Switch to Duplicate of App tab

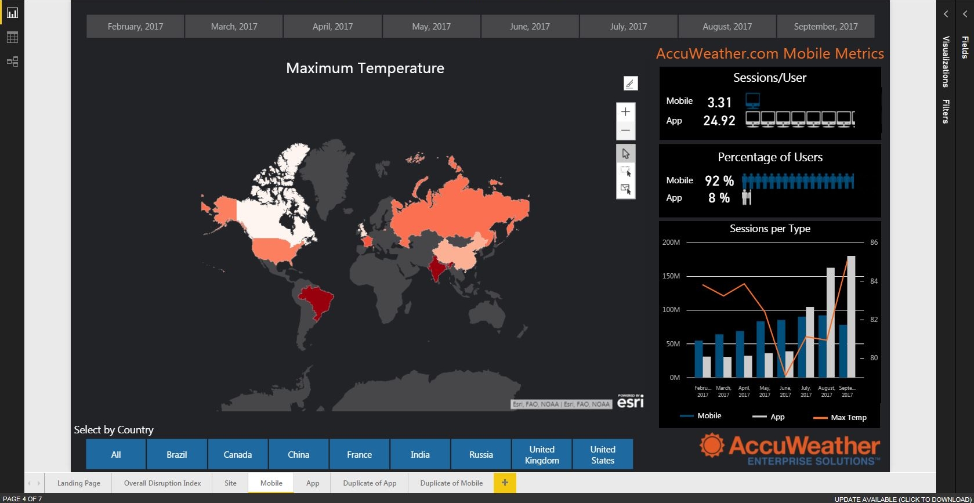tap(370, 483)
